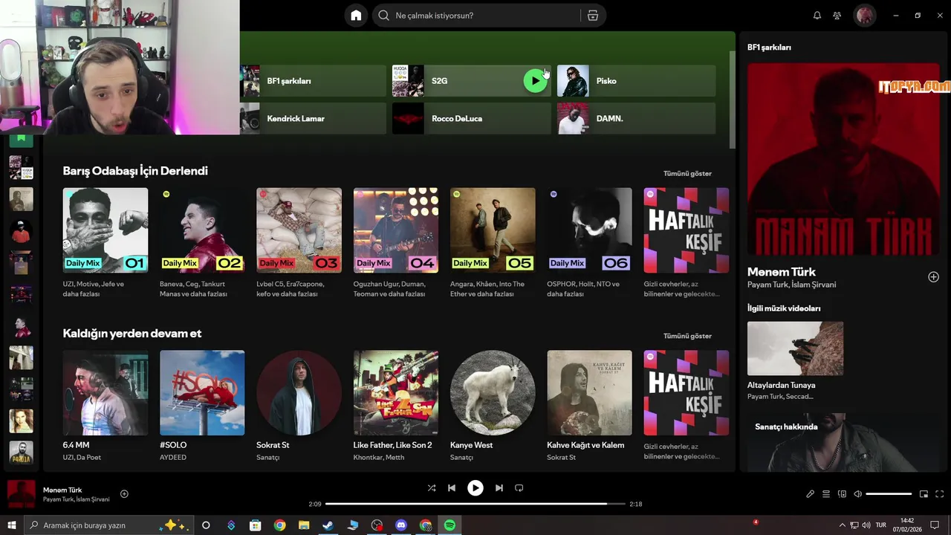Skip to the previous track
951x535 pixels.
[452, 488]
